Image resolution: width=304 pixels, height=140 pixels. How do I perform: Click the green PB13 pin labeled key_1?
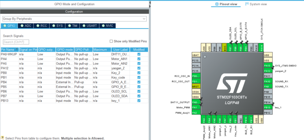click(267, 107)
